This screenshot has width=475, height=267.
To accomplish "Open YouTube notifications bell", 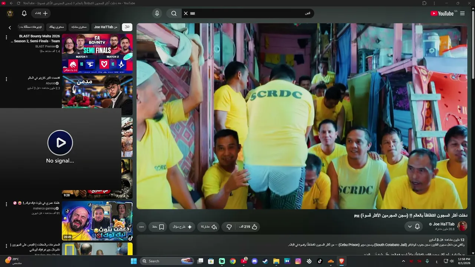I will pyautogui.click(x=24, y=13).
